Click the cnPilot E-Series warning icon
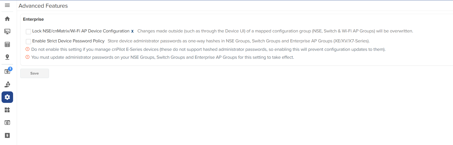 [x=27, y=49]
